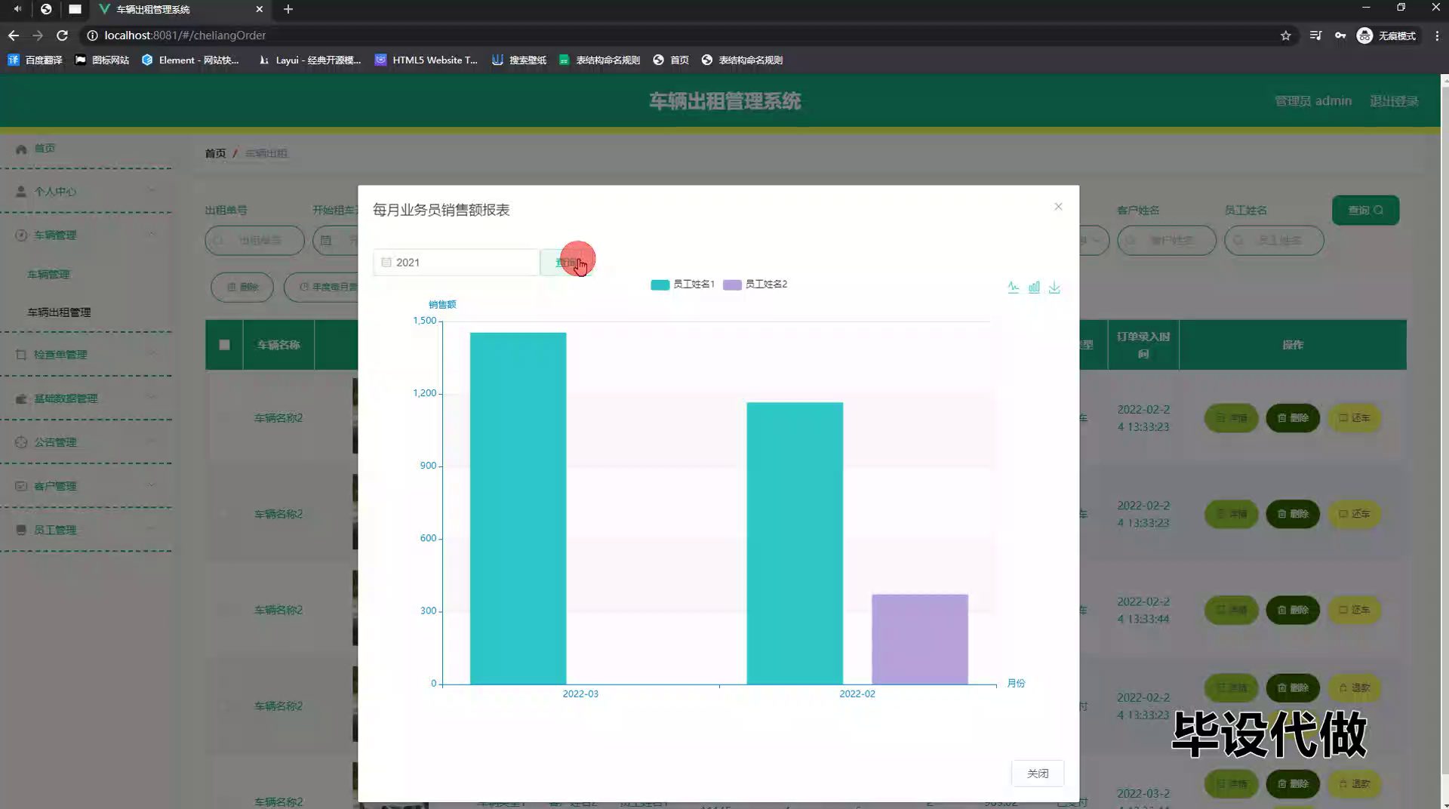The image size is (1449, 809).
Task: Click the 关闭 button in dialog
Action: [x=1038, y=773]
